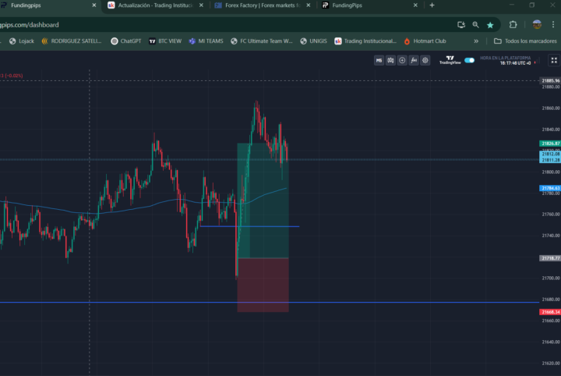Bookmark this page with star icon

pos(489,24)
